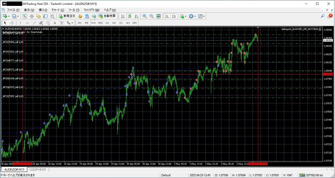Image resolution: width=335 pixels, height=178 pixels.
Task: Tile chart windows with the tile icon
Action: (159, 16)
